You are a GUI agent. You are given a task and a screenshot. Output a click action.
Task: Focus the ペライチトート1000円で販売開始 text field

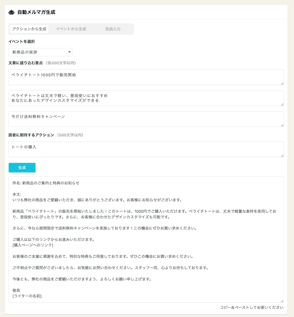[146, 77]
